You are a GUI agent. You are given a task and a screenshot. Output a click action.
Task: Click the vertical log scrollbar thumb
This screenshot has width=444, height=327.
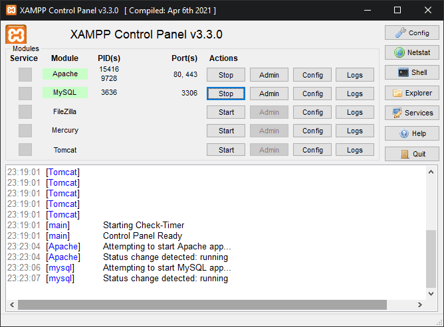431,259
